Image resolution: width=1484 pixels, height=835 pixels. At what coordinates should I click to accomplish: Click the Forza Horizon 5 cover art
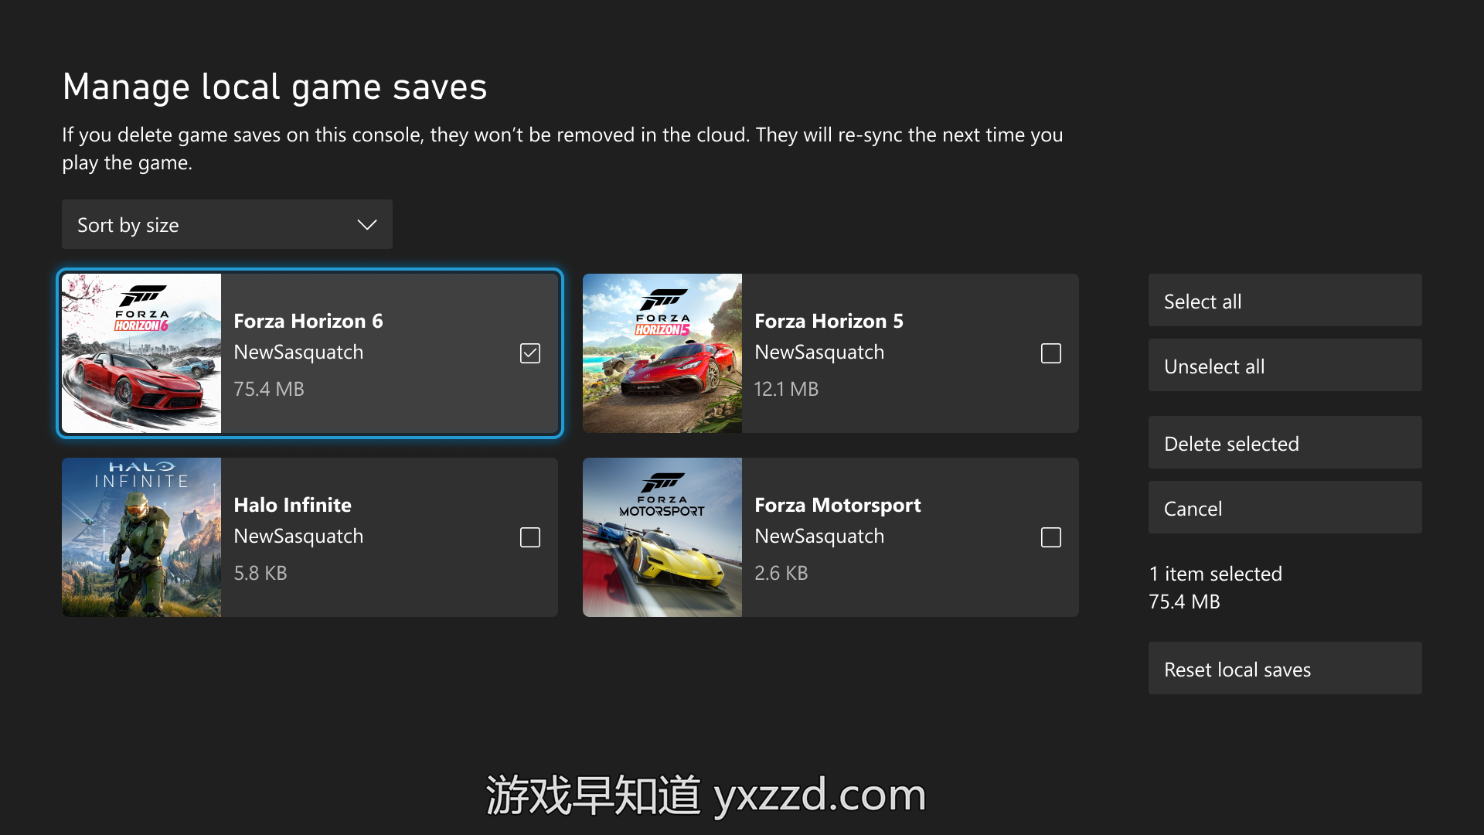pos(662,353)
